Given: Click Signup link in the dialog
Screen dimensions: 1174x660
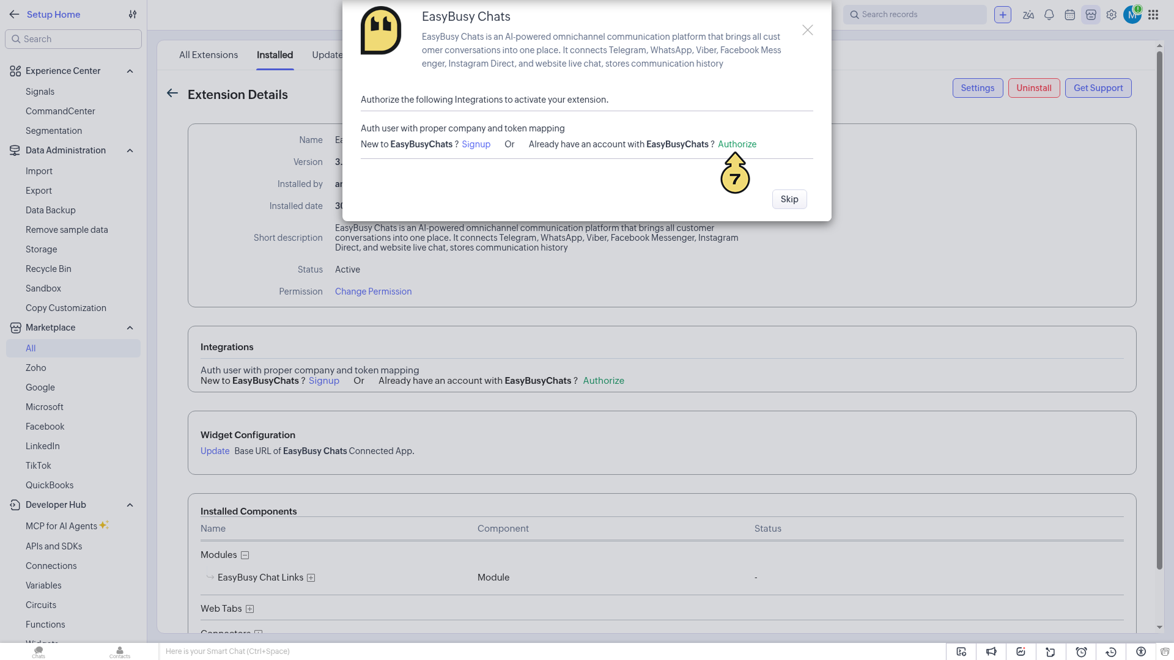Looking at the screenshot, I should point(476,144).
